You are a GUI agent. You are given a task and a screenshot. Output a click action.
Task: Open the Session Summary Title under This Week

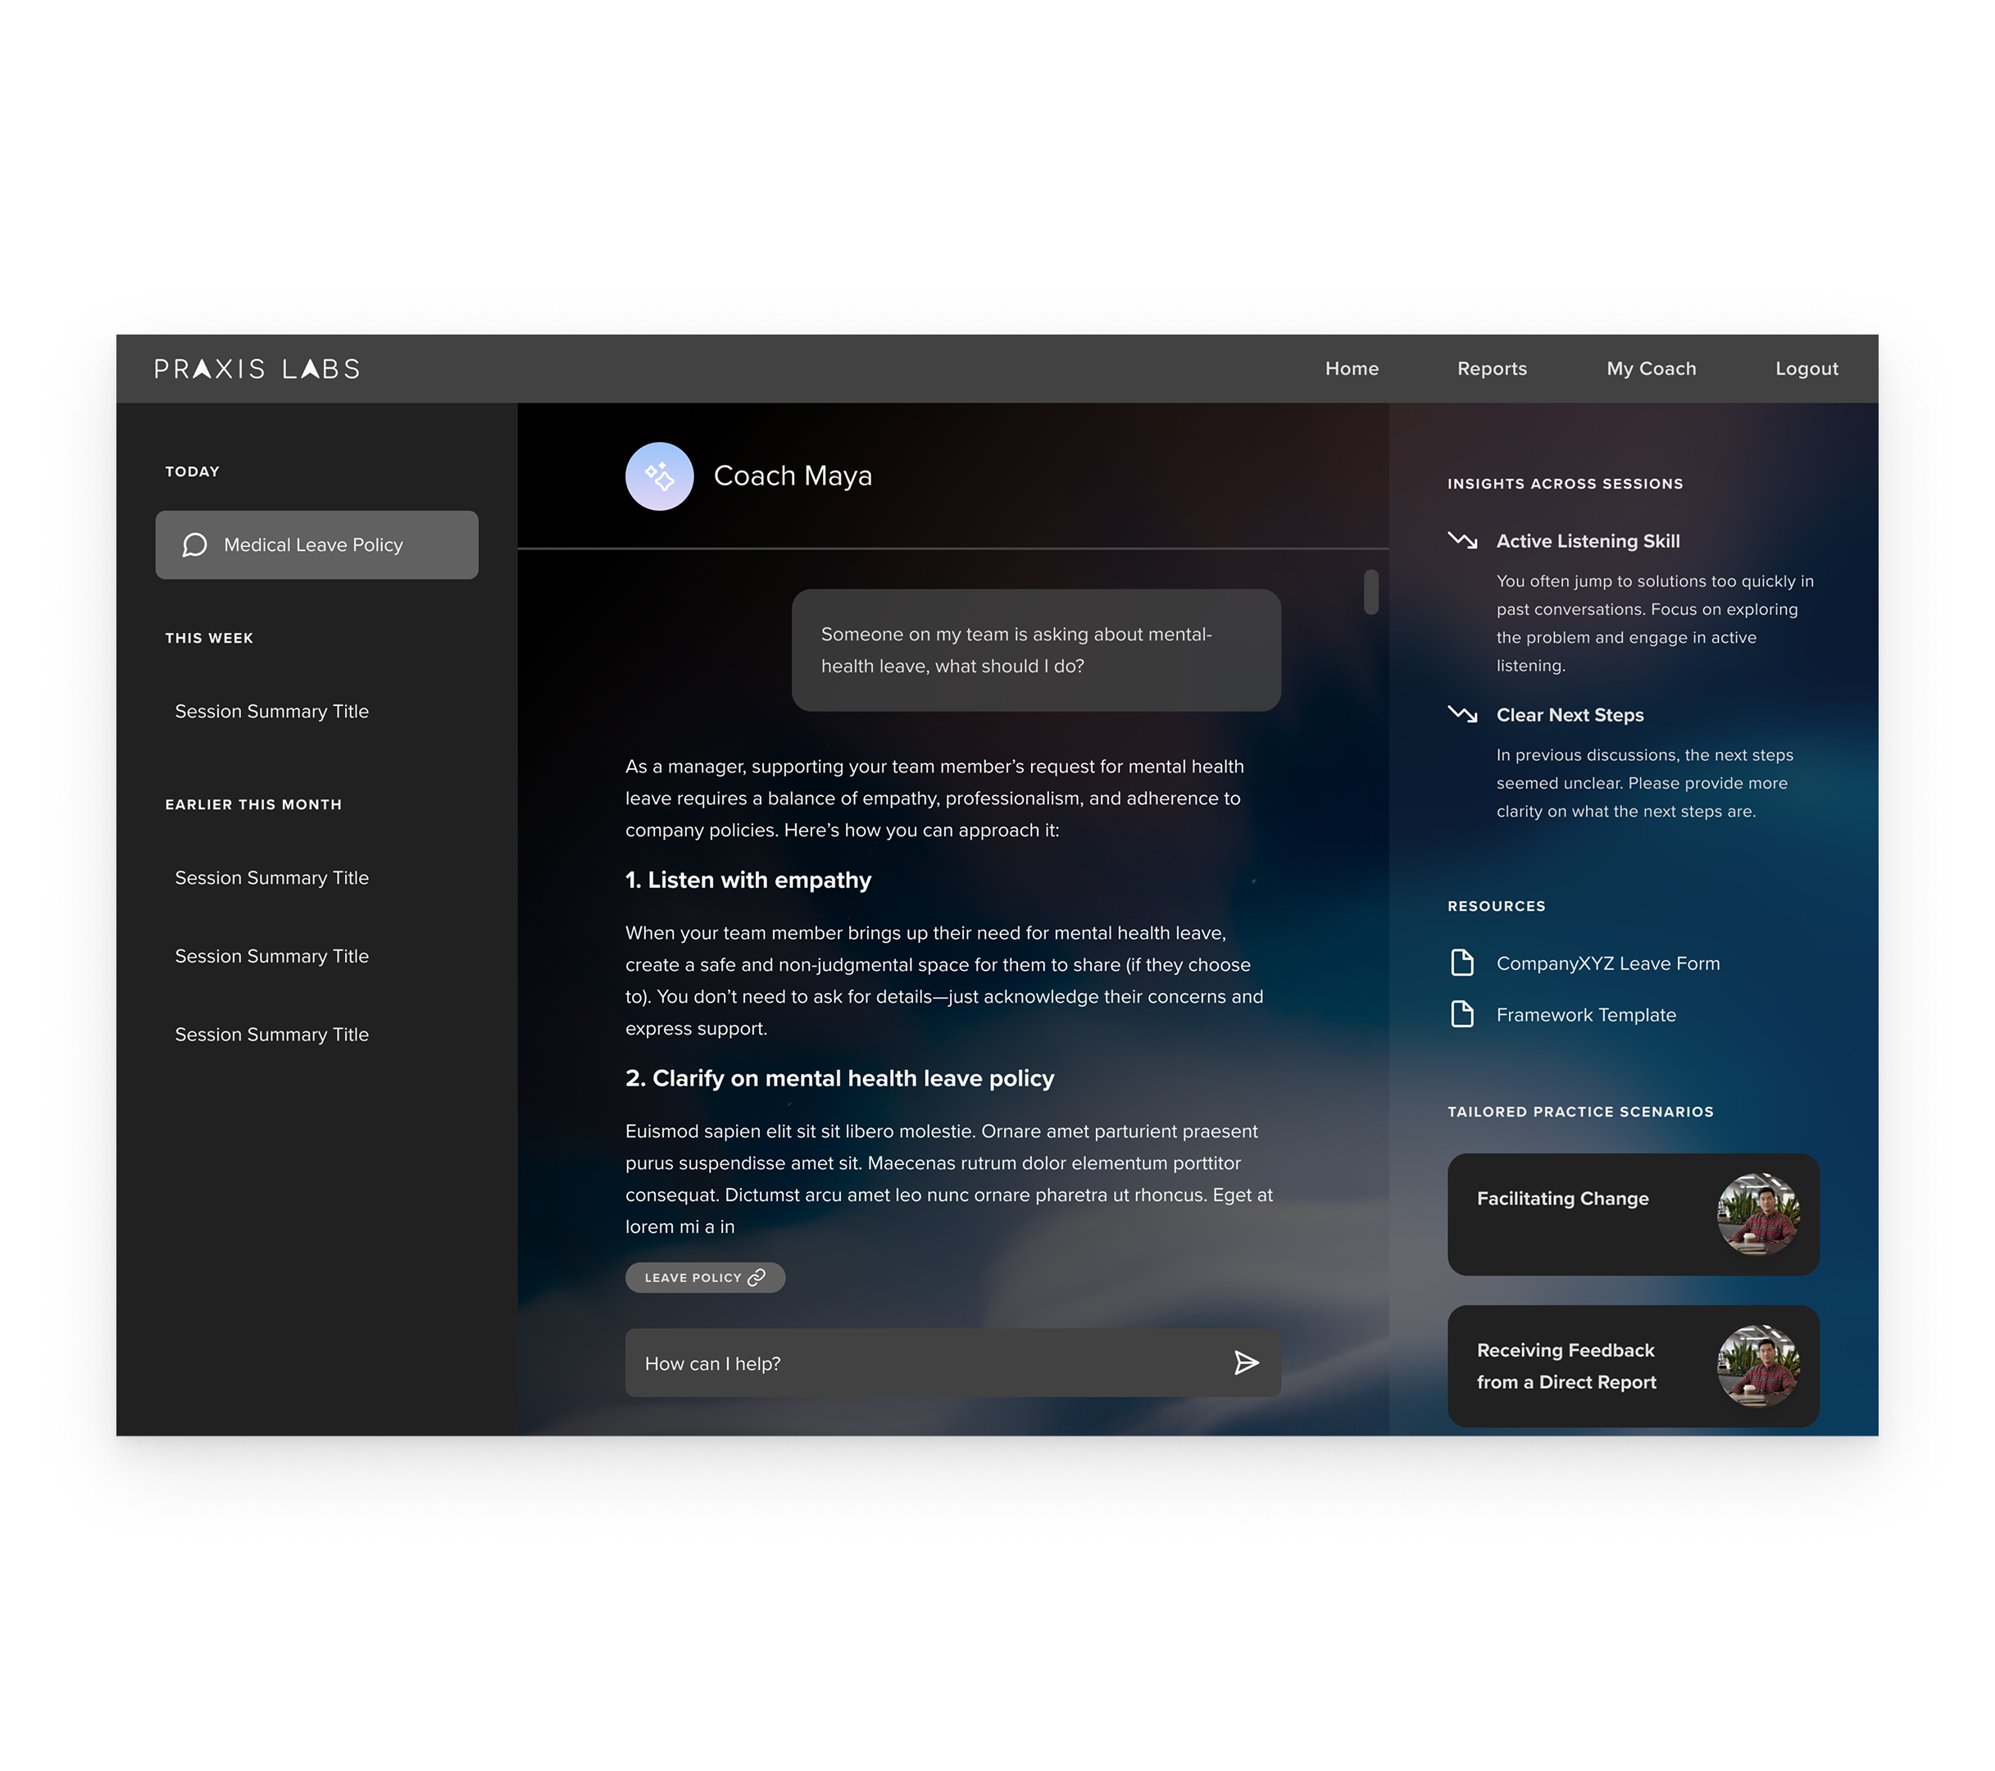point(271,712)
